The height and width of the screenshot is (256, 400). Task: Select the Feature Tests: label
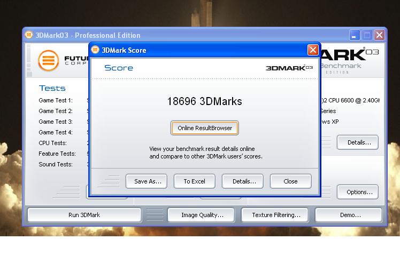tap(57, 154)
